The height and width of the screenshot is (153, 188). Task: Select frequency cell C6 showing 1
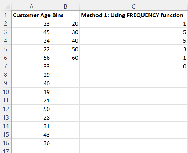(x=134, y=58)
